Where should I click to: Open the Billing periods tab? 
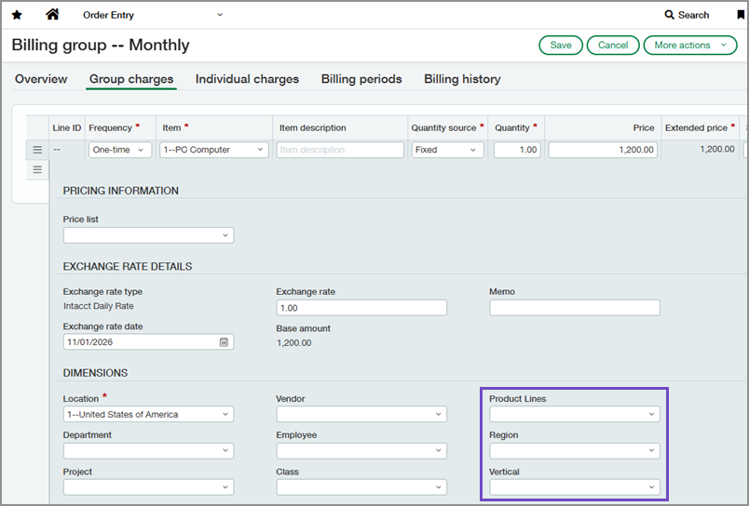tap(361, 79)
